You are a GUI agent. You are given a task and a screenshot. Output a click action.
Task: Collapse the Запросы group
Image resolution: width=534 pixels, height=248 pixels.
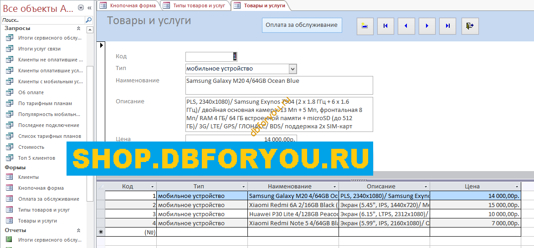click(78, 29)
